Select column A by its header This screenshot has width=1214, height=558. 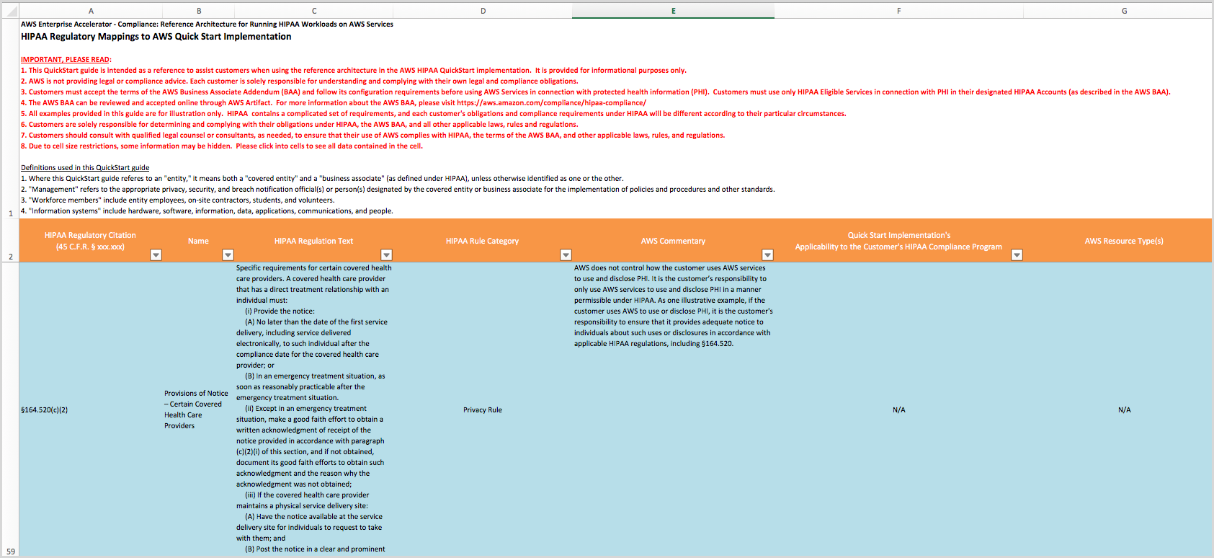91,11
